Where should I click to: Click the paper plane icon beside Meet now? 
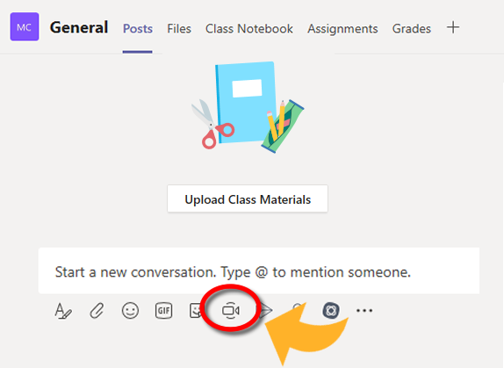(266, 310)
